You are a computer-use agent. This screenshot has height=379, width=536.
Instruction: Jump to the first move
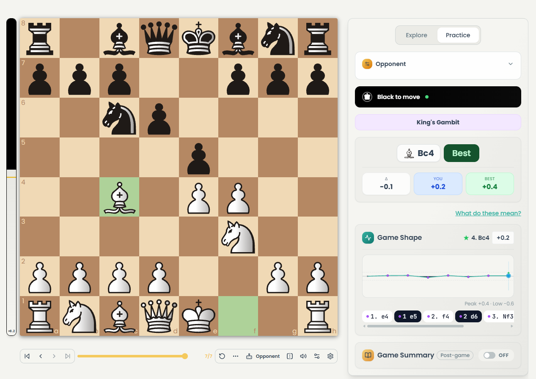pyautogui.click(x=27, y=356)
